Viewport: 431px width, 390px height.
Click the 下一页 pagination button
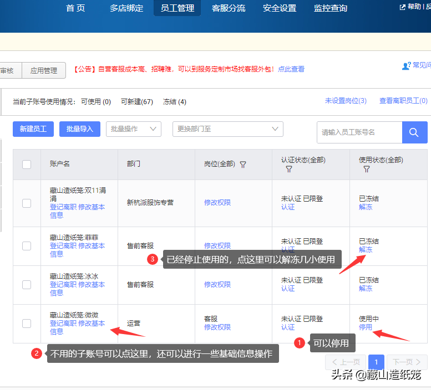point(407,362)
